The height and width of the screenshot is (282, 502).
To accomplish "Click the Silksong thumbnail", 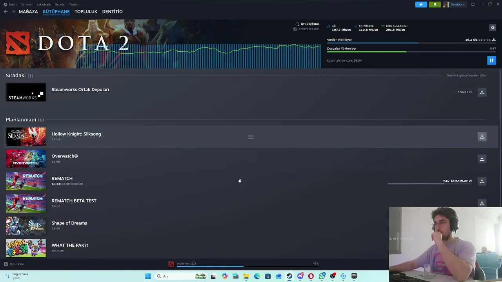I will click(x=26, y=137).
